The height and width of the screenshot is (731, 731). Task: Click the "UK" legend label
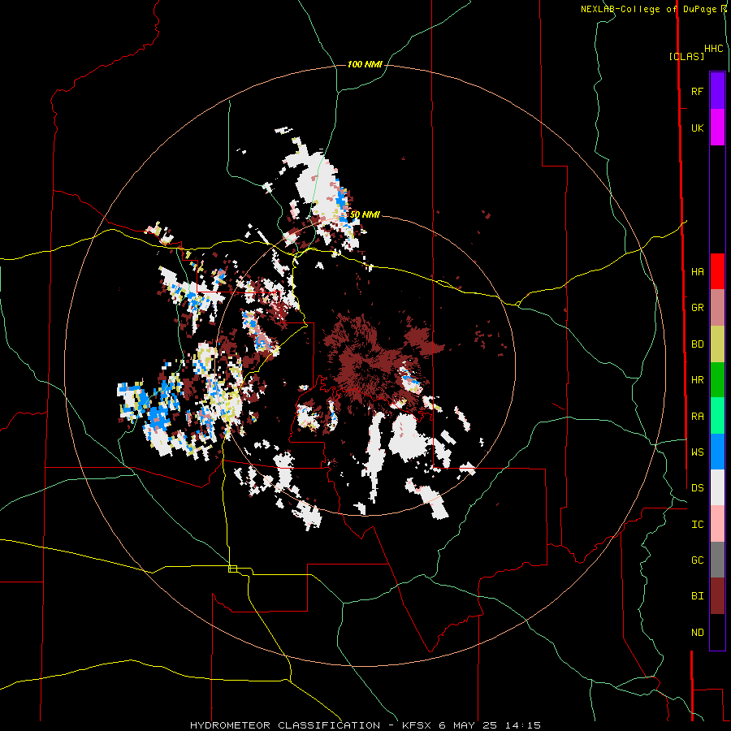[697, 128]
